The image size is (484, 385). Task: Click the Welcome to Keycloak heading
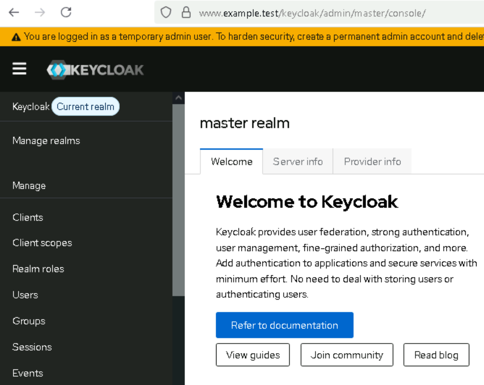click(x=307, y=202)
